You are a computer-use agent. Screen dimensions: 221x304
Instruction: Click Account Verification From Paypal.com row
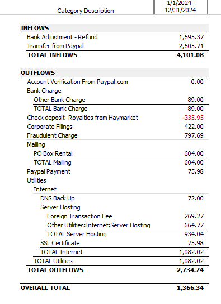pyautogui.click(x=114, y=82)
